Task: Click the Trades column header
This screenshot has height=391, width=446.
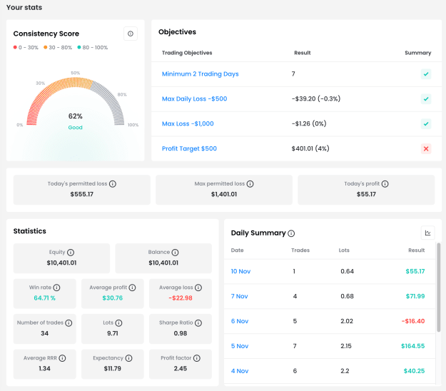Action: tap(300, 250)
